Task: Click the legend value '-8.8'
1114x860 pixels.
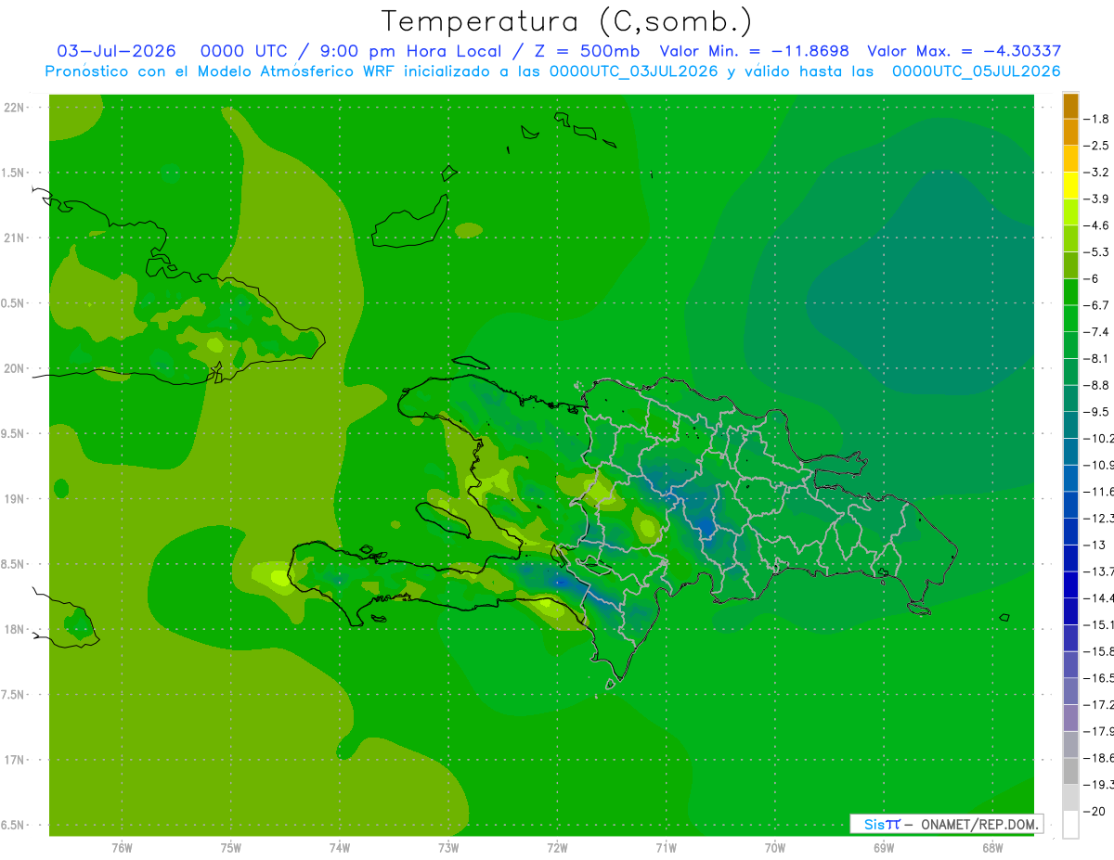Action: tap(1097, 385)
